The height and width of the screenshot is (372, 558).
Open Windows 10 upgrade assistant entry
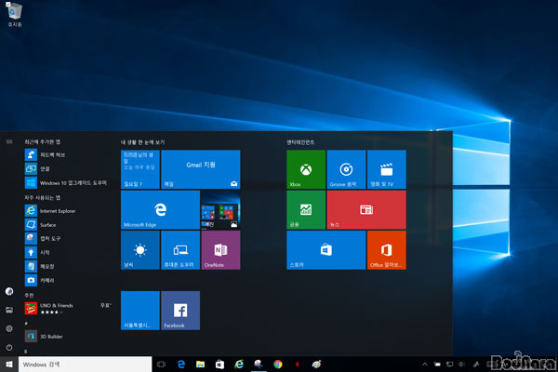[x=70, y=183]
